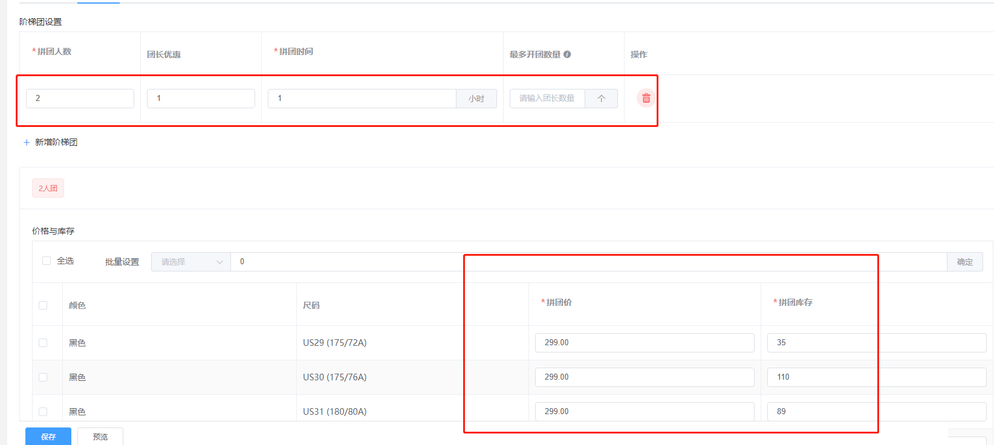Confirm batch setting with 确定

(965, 262)
